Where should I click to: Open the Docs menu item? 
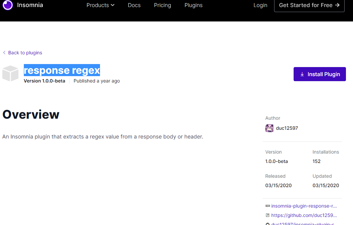point(134,5)
